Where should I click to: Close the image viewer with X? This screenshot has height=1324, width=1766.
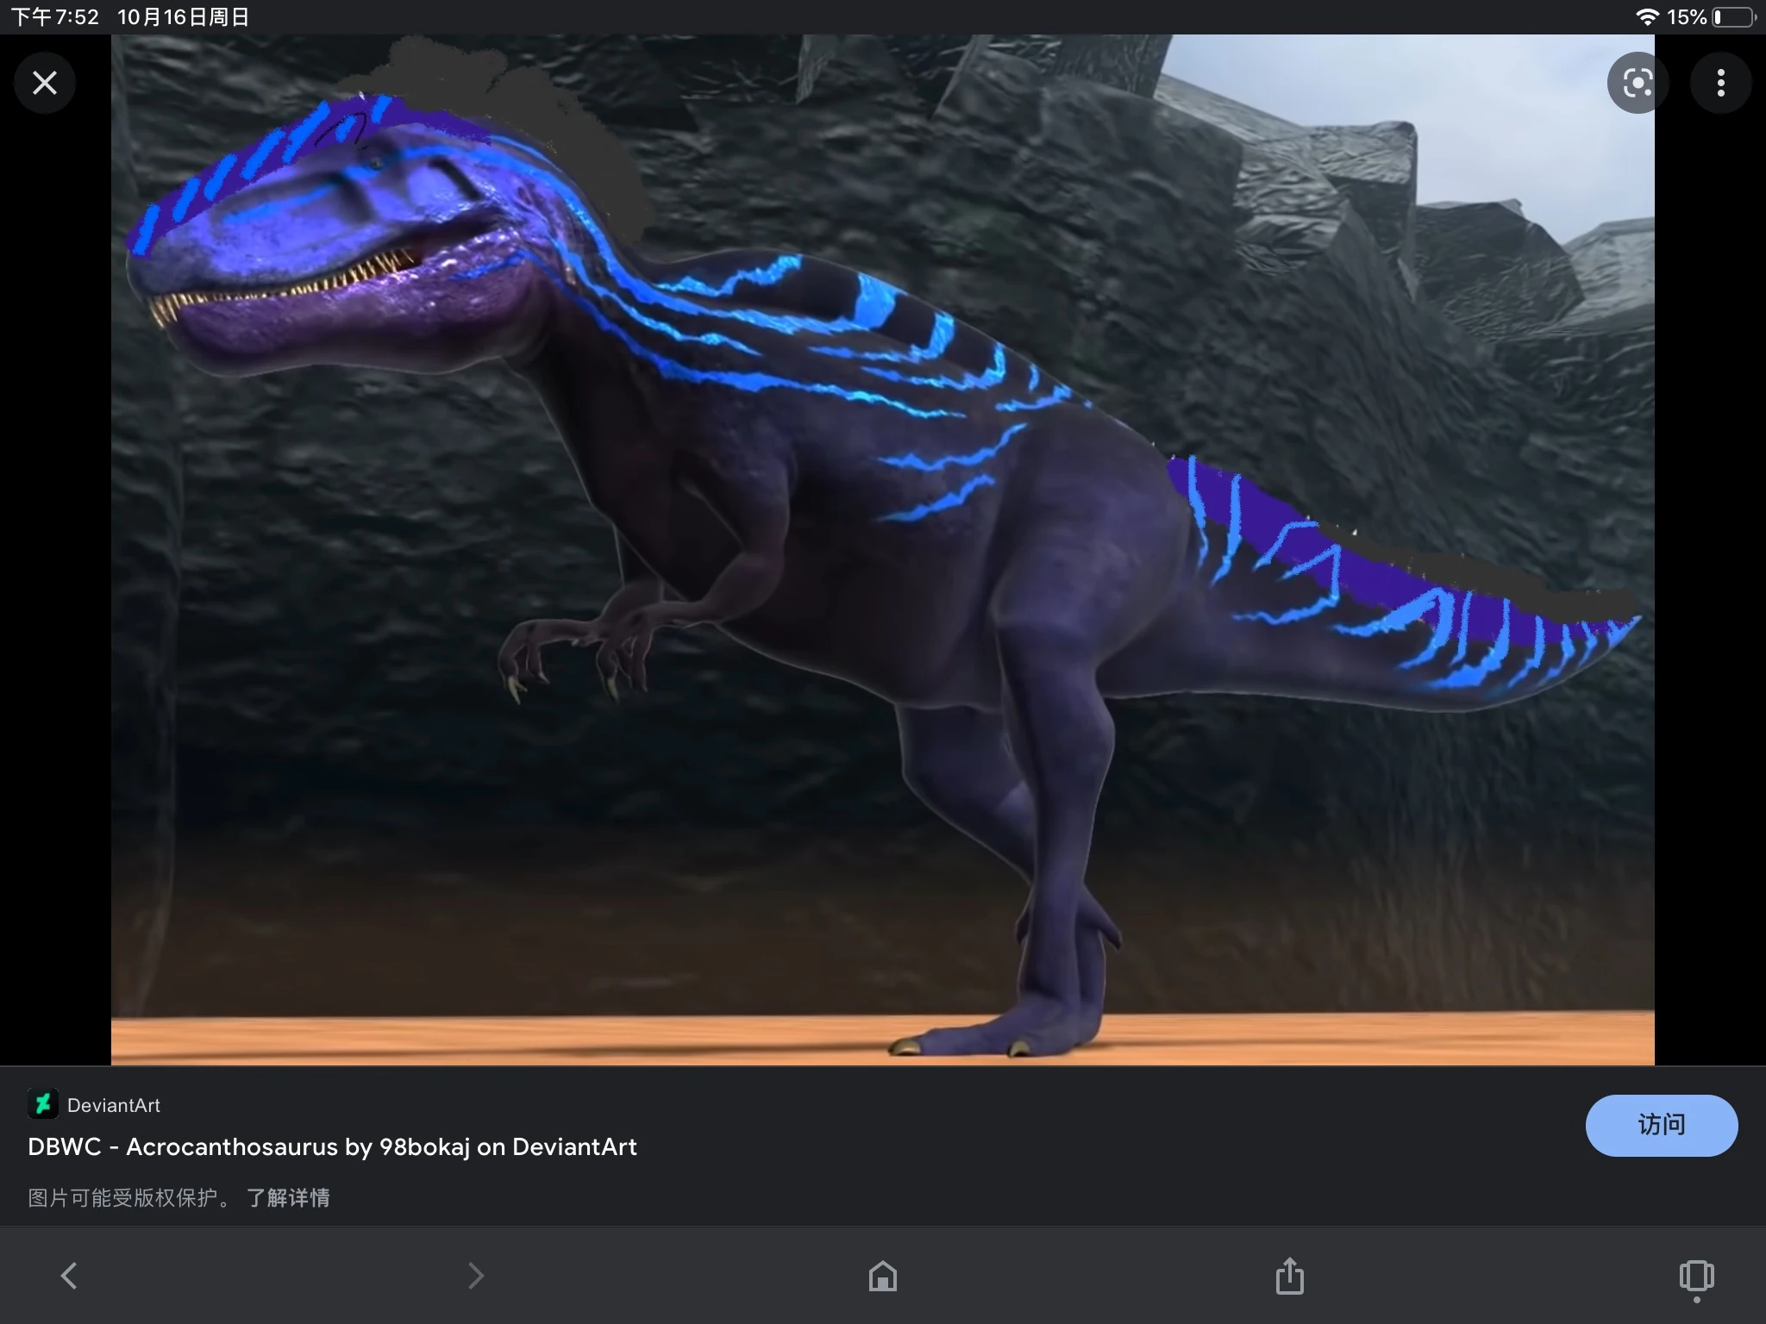point(44,83)
